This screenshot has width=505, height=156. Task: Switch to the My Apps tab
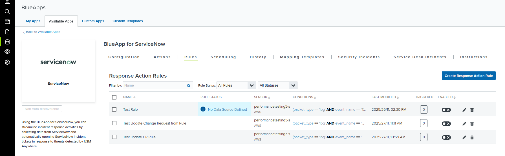click(x=33, y=21)
